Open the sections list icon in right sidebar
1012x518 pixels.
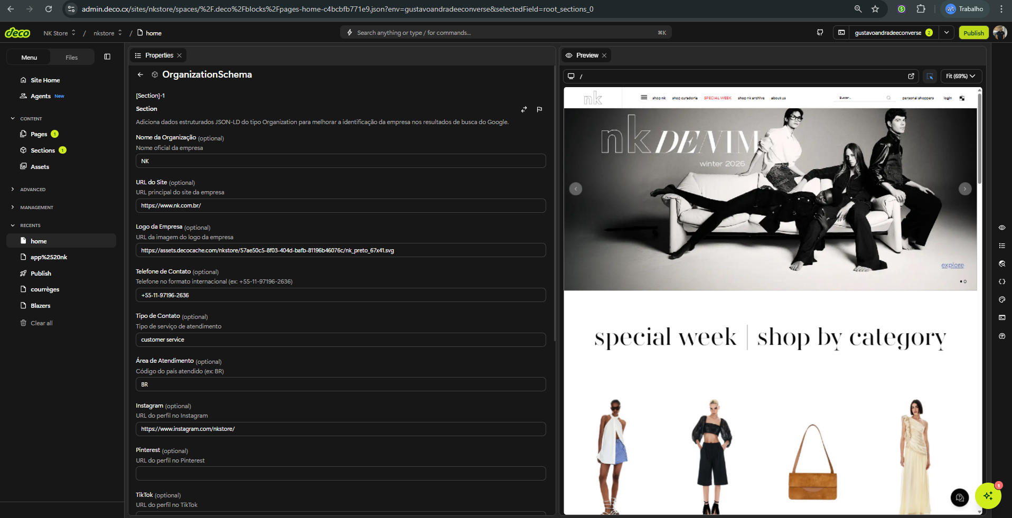pos(1002,246)
